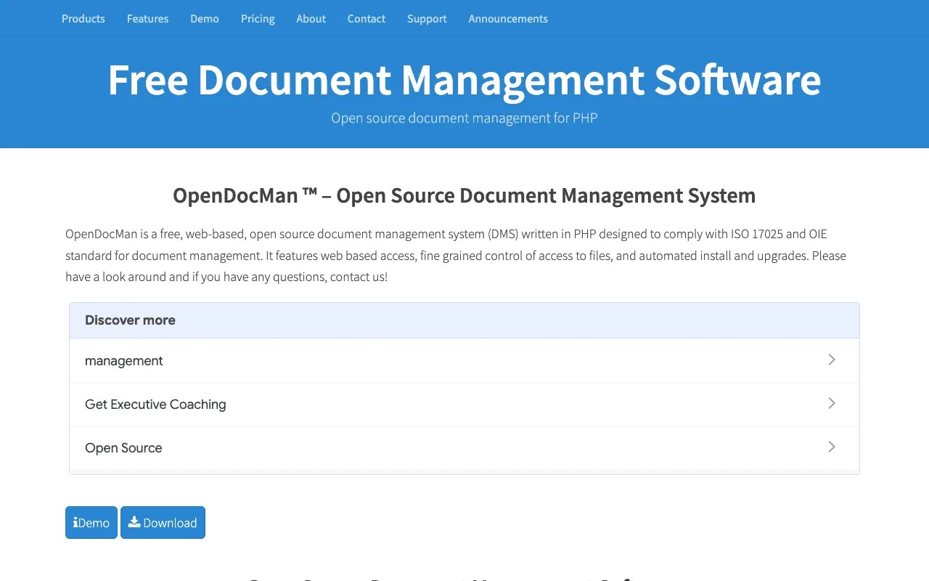Expand the management chevron arrow

tap(832, 359)
